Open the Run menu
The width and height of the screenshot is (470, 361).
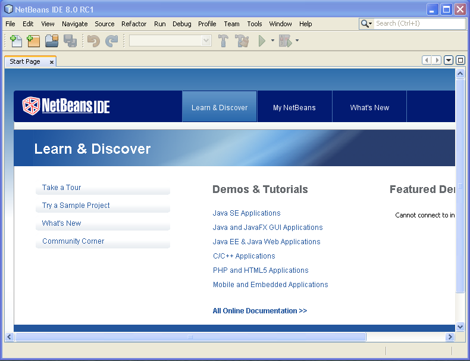click(160, 24)
